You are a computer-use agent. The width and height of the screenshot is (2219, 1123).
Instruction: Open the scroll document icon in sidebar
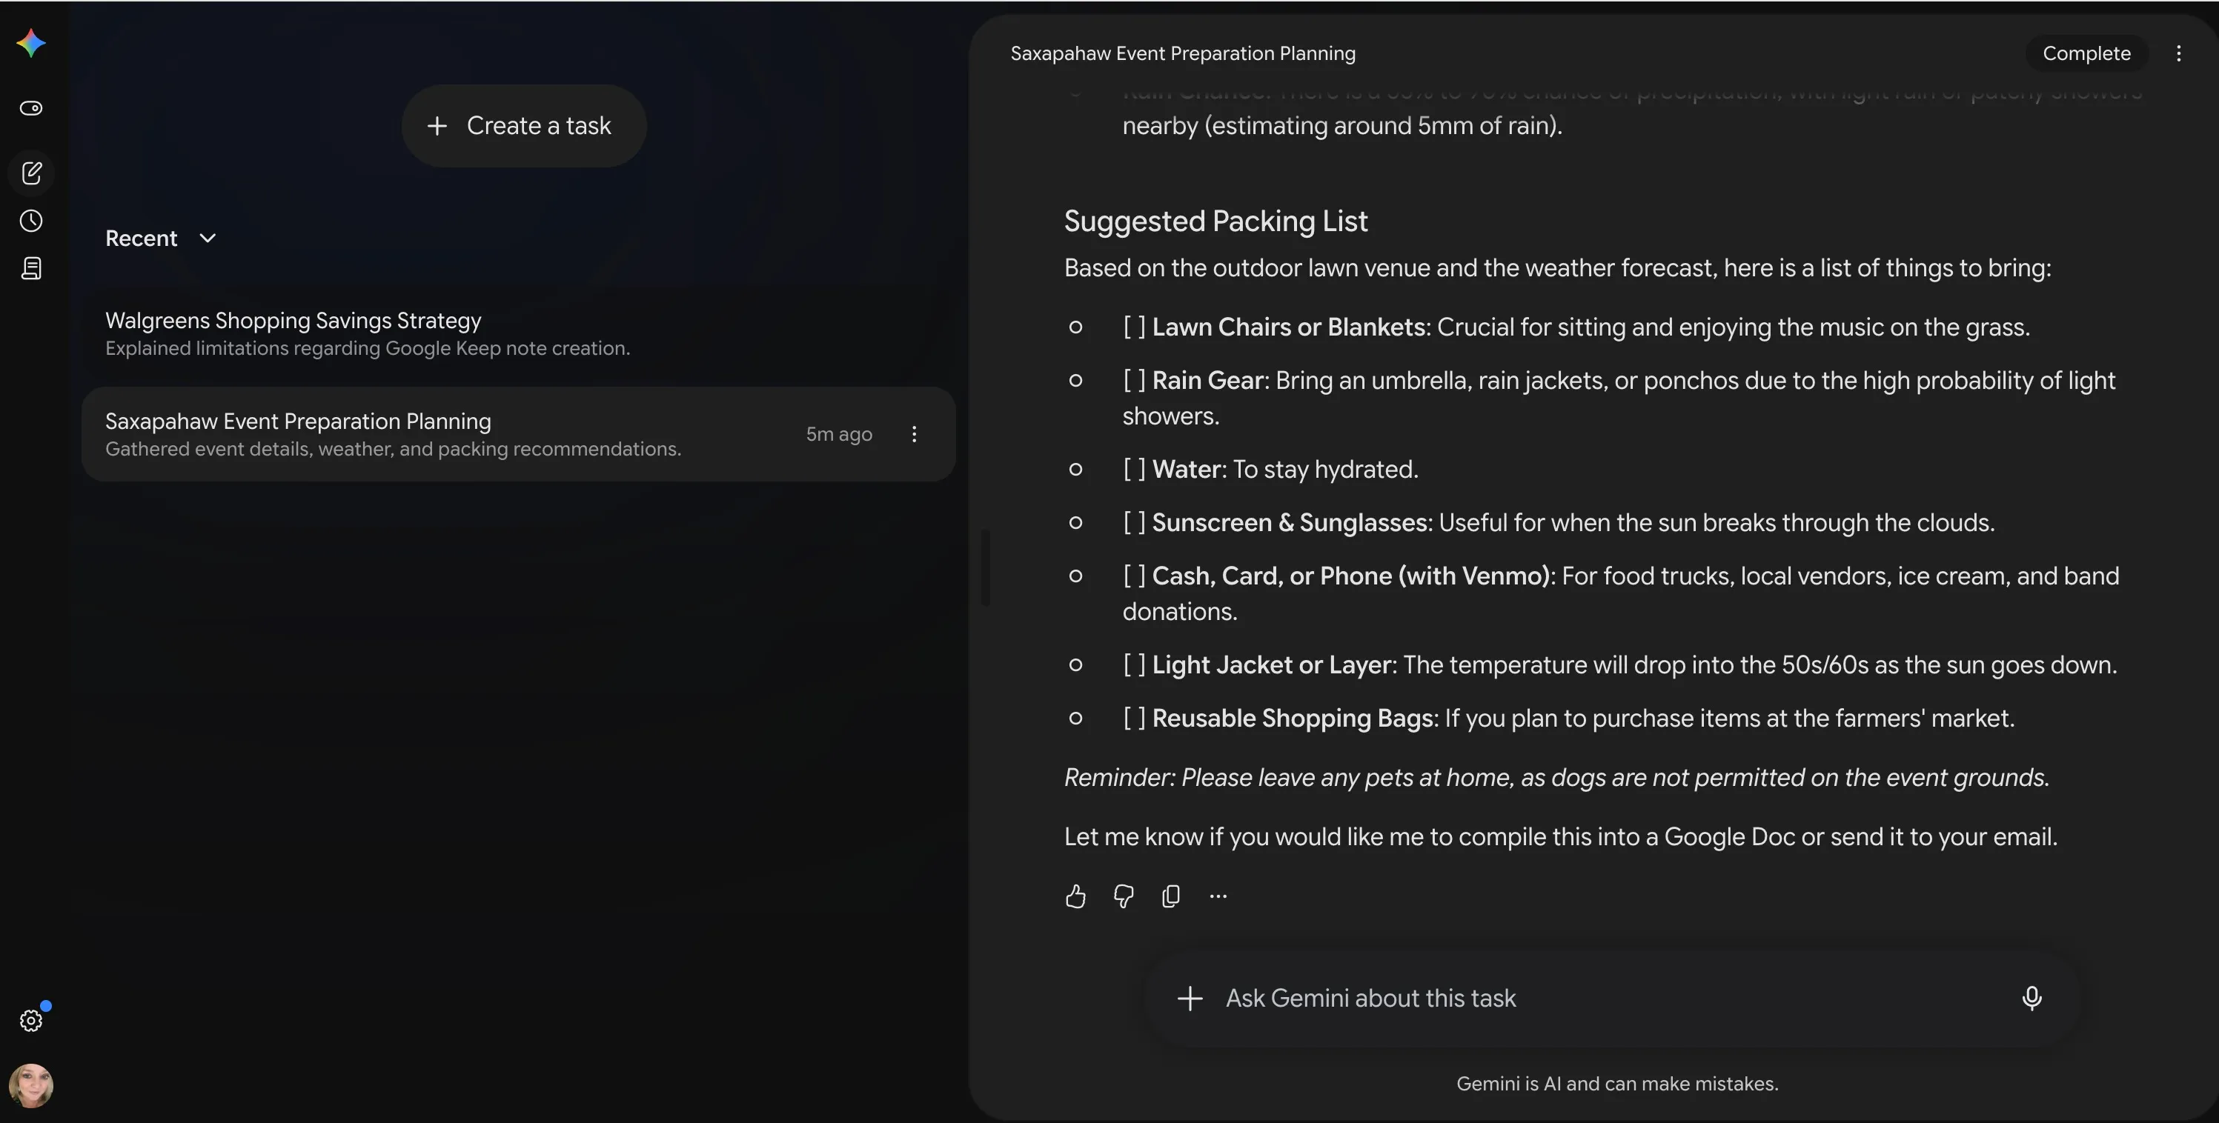pos(31,269)
